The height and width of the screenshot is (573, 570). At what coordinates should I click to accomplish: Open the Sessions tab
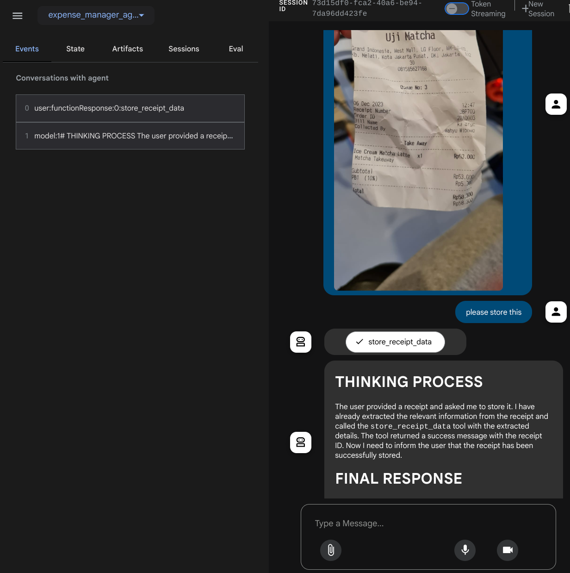coord(184,49)
